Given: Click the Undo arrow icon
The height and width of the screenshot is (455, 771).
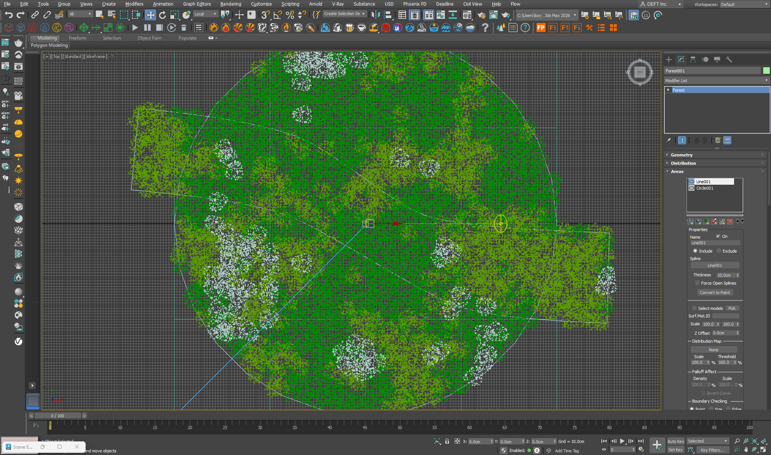Looking at the screenshot, I should coord(9,15).
